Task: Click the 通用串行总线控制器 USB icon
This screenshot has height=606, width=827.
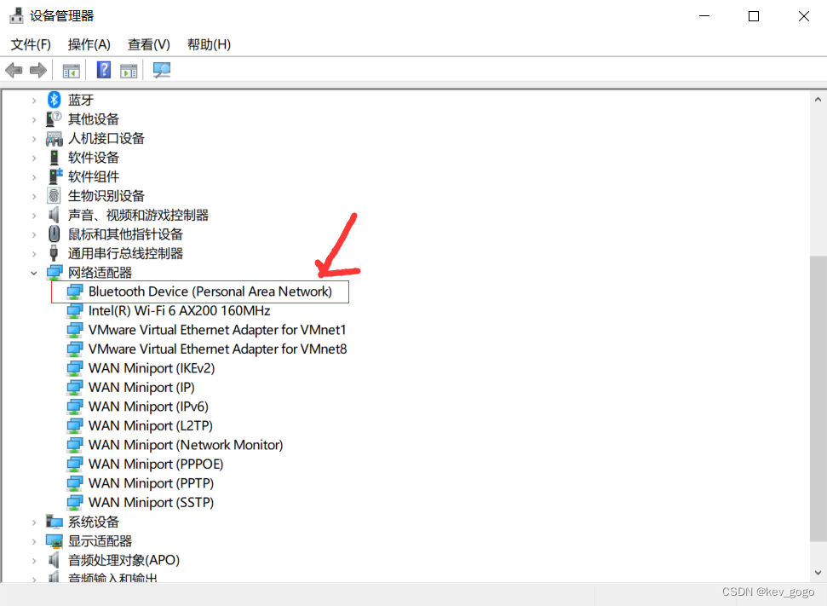Action: pos(54,253)
